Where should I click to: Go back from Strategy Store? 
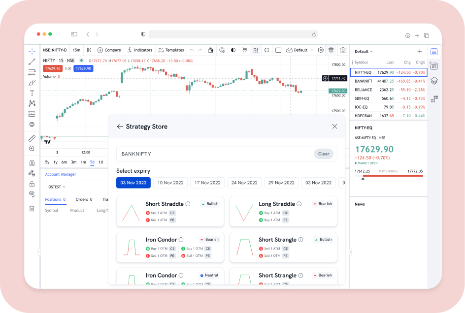(x=120, y=126)
